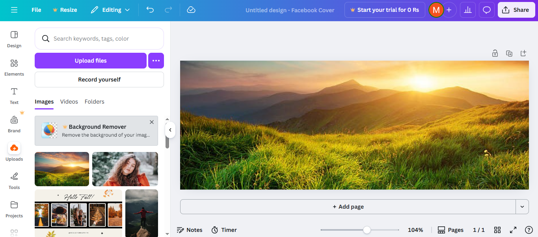Click the Undo arrow
This screenshot has width=538, height=237.
tap(150, 9)
